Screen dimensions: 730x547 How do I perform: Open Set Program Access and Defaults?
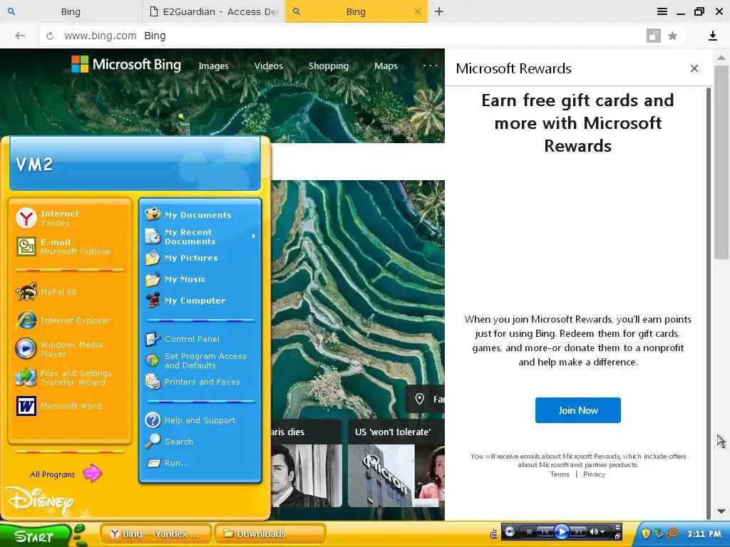coord(200,360)
